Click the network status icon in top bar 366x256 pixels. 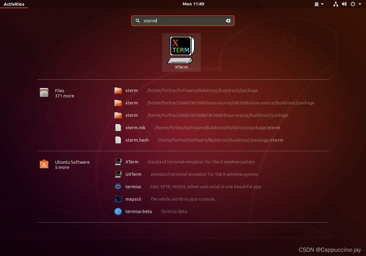pyautogui.click(x=336, y=4)
